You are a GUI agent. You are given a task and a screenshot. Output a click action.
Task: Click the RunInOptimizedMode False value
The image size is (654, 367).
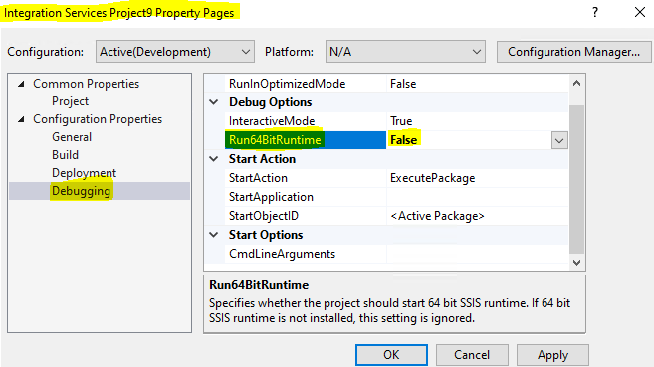coord(403,84)
